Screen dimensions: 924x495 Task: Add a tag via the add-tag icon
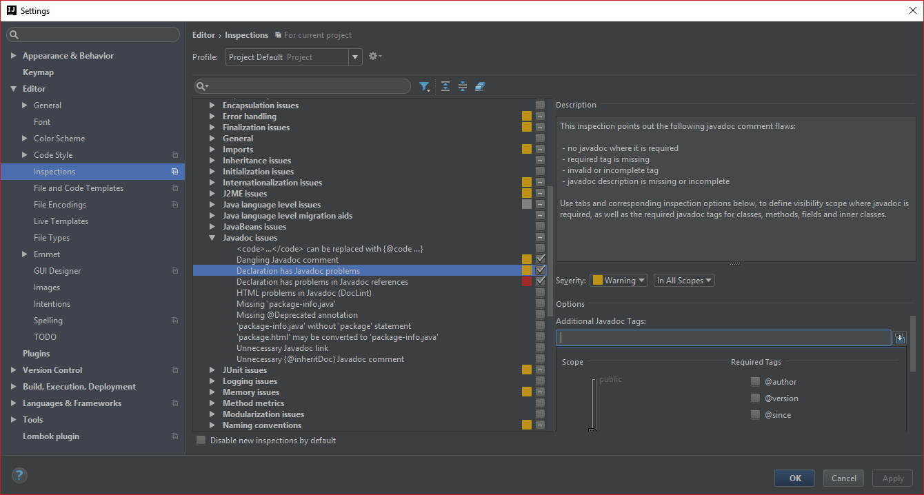pos(901,338)
